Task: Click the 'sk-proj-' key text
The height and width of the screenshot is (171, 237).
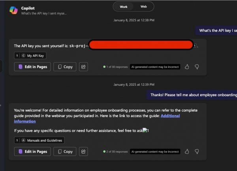Action: click(79, 46)
